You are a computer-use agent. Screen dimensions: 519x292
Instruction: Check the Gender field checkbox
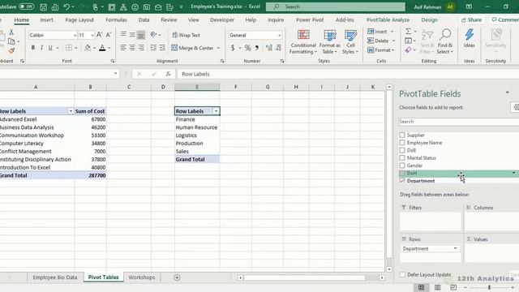click(402, 165)
